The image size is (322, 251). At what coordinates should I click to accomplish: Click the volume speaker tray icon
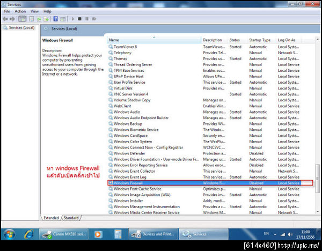pos(290,234)
